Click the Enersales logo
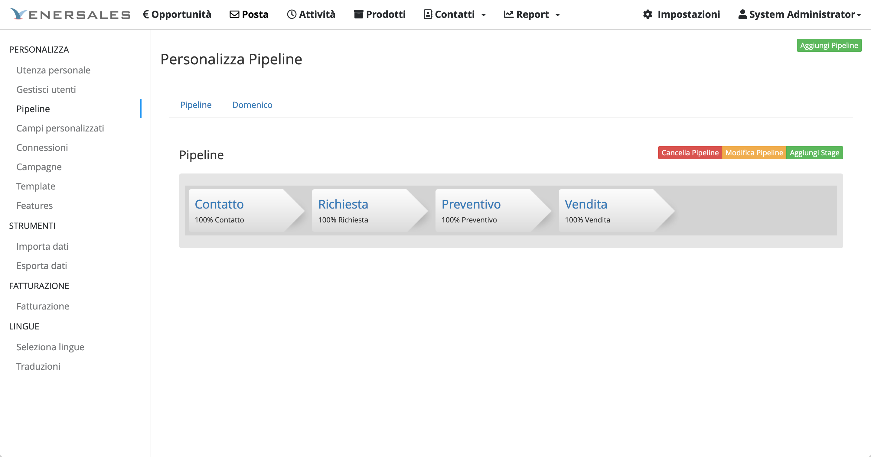This screenshot has width=871, height=457. tap(70, 14)
